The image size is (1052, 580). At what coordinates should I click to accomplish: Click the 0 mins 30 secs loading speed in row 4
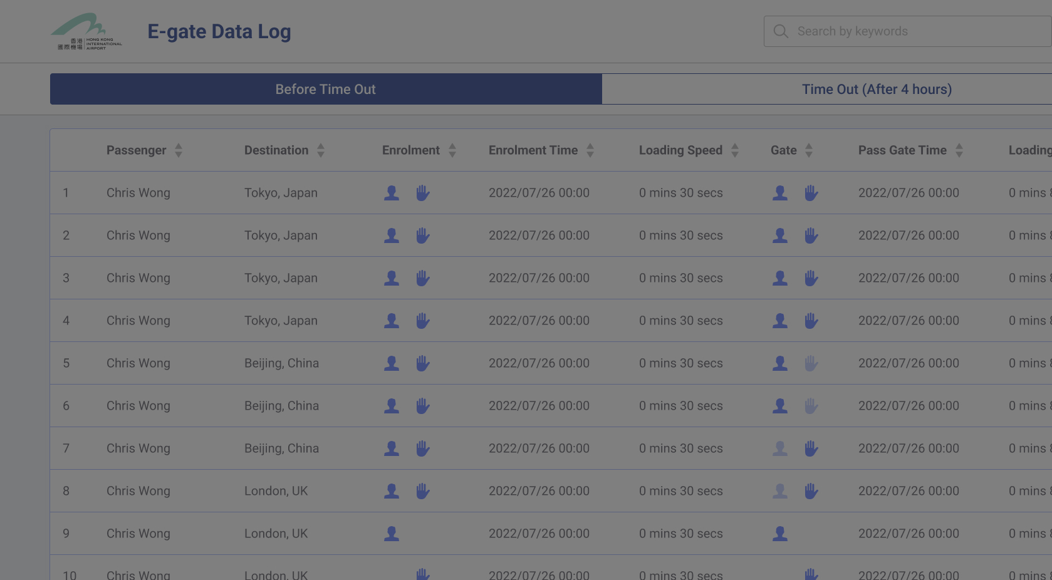[681, 321]
